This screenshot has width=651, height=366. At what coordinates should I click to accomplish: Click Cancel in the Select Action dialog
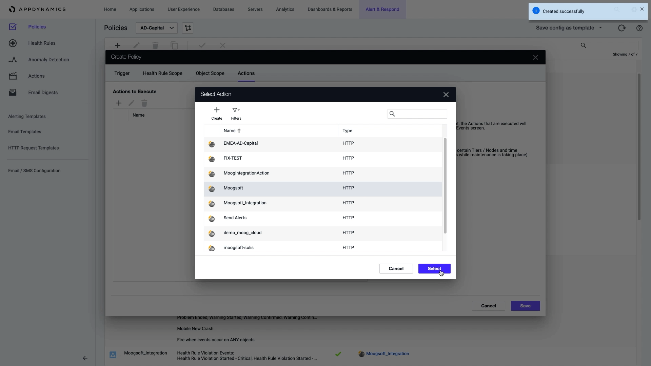tap(396, 269)
